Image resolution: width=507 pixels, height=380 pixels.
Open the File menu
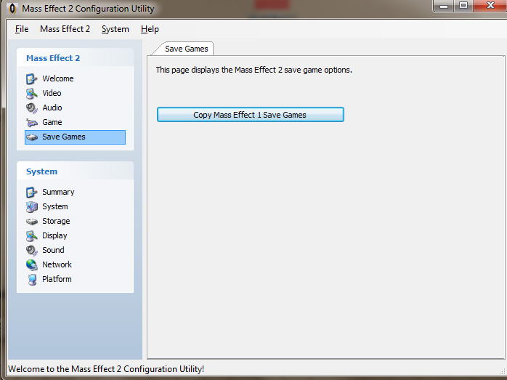[x=22, y=29]
